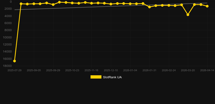Screen dimensions: 215x104
Task: Select the data point above 2025-09-29 label
Action: coord(53,5)
